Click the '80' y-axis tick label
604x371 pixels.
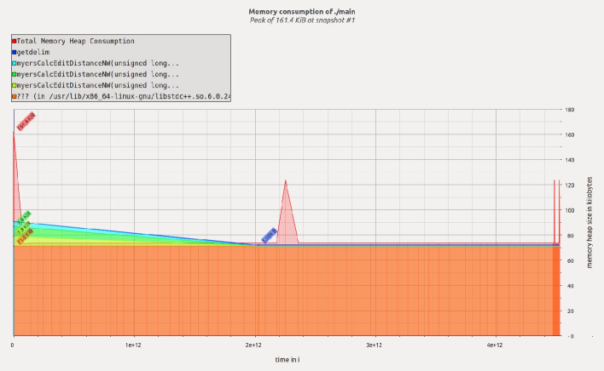[x=572, y=236]
